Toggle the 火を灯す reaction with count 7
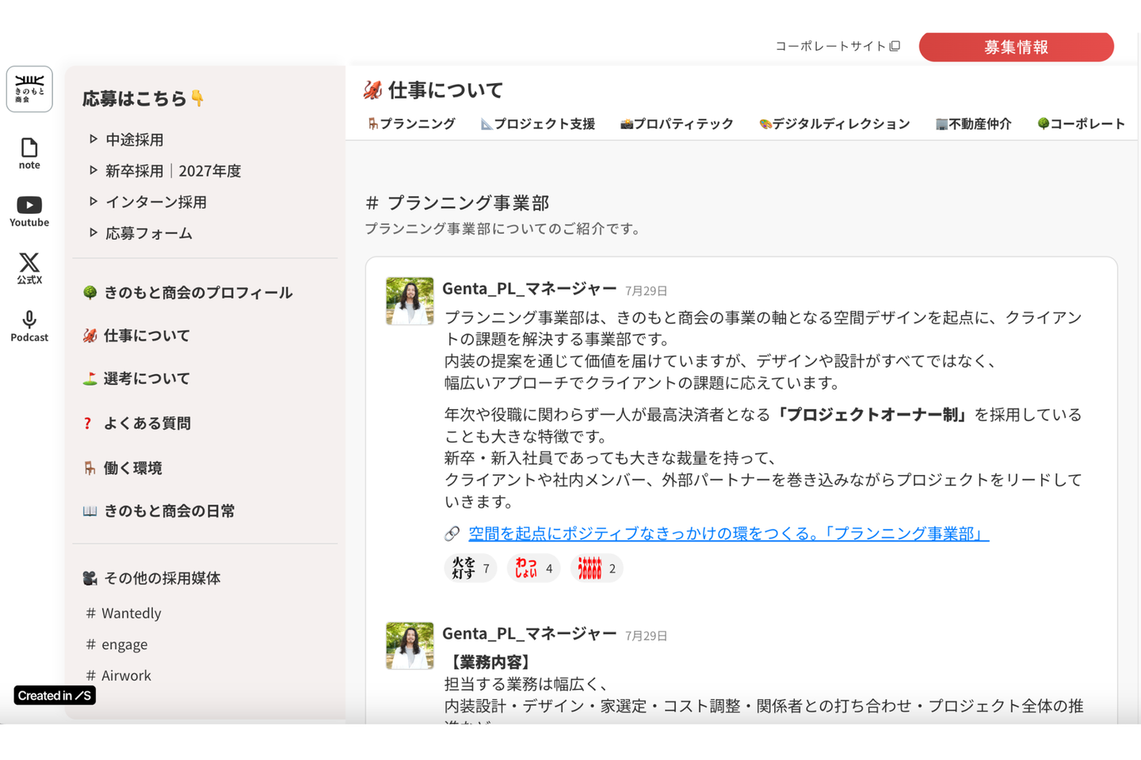Screen dimensions: 1141x760 [471, 568]
